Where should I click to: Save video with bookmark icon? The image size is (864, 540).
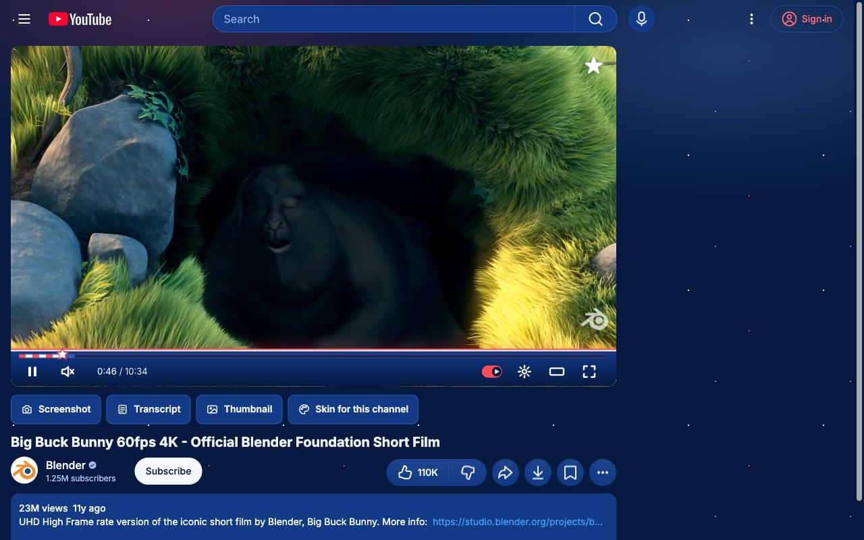pyautogui.click(x=570, y=473)
